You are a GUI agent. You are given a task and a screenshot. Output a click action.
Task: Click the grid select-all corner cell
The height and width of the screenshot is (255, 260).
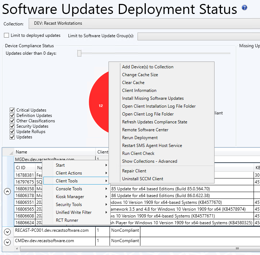[8, 152]
